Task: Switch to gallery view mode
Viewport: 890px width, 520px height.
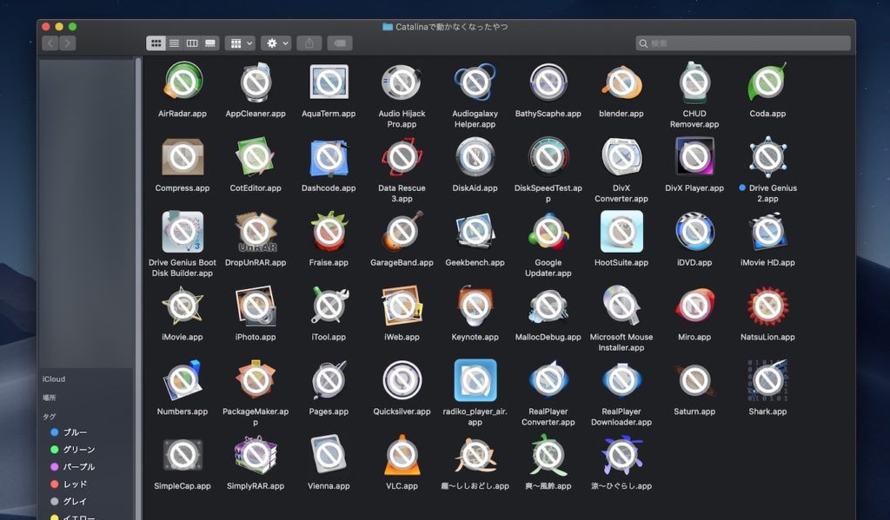Action: click(209, 43)
